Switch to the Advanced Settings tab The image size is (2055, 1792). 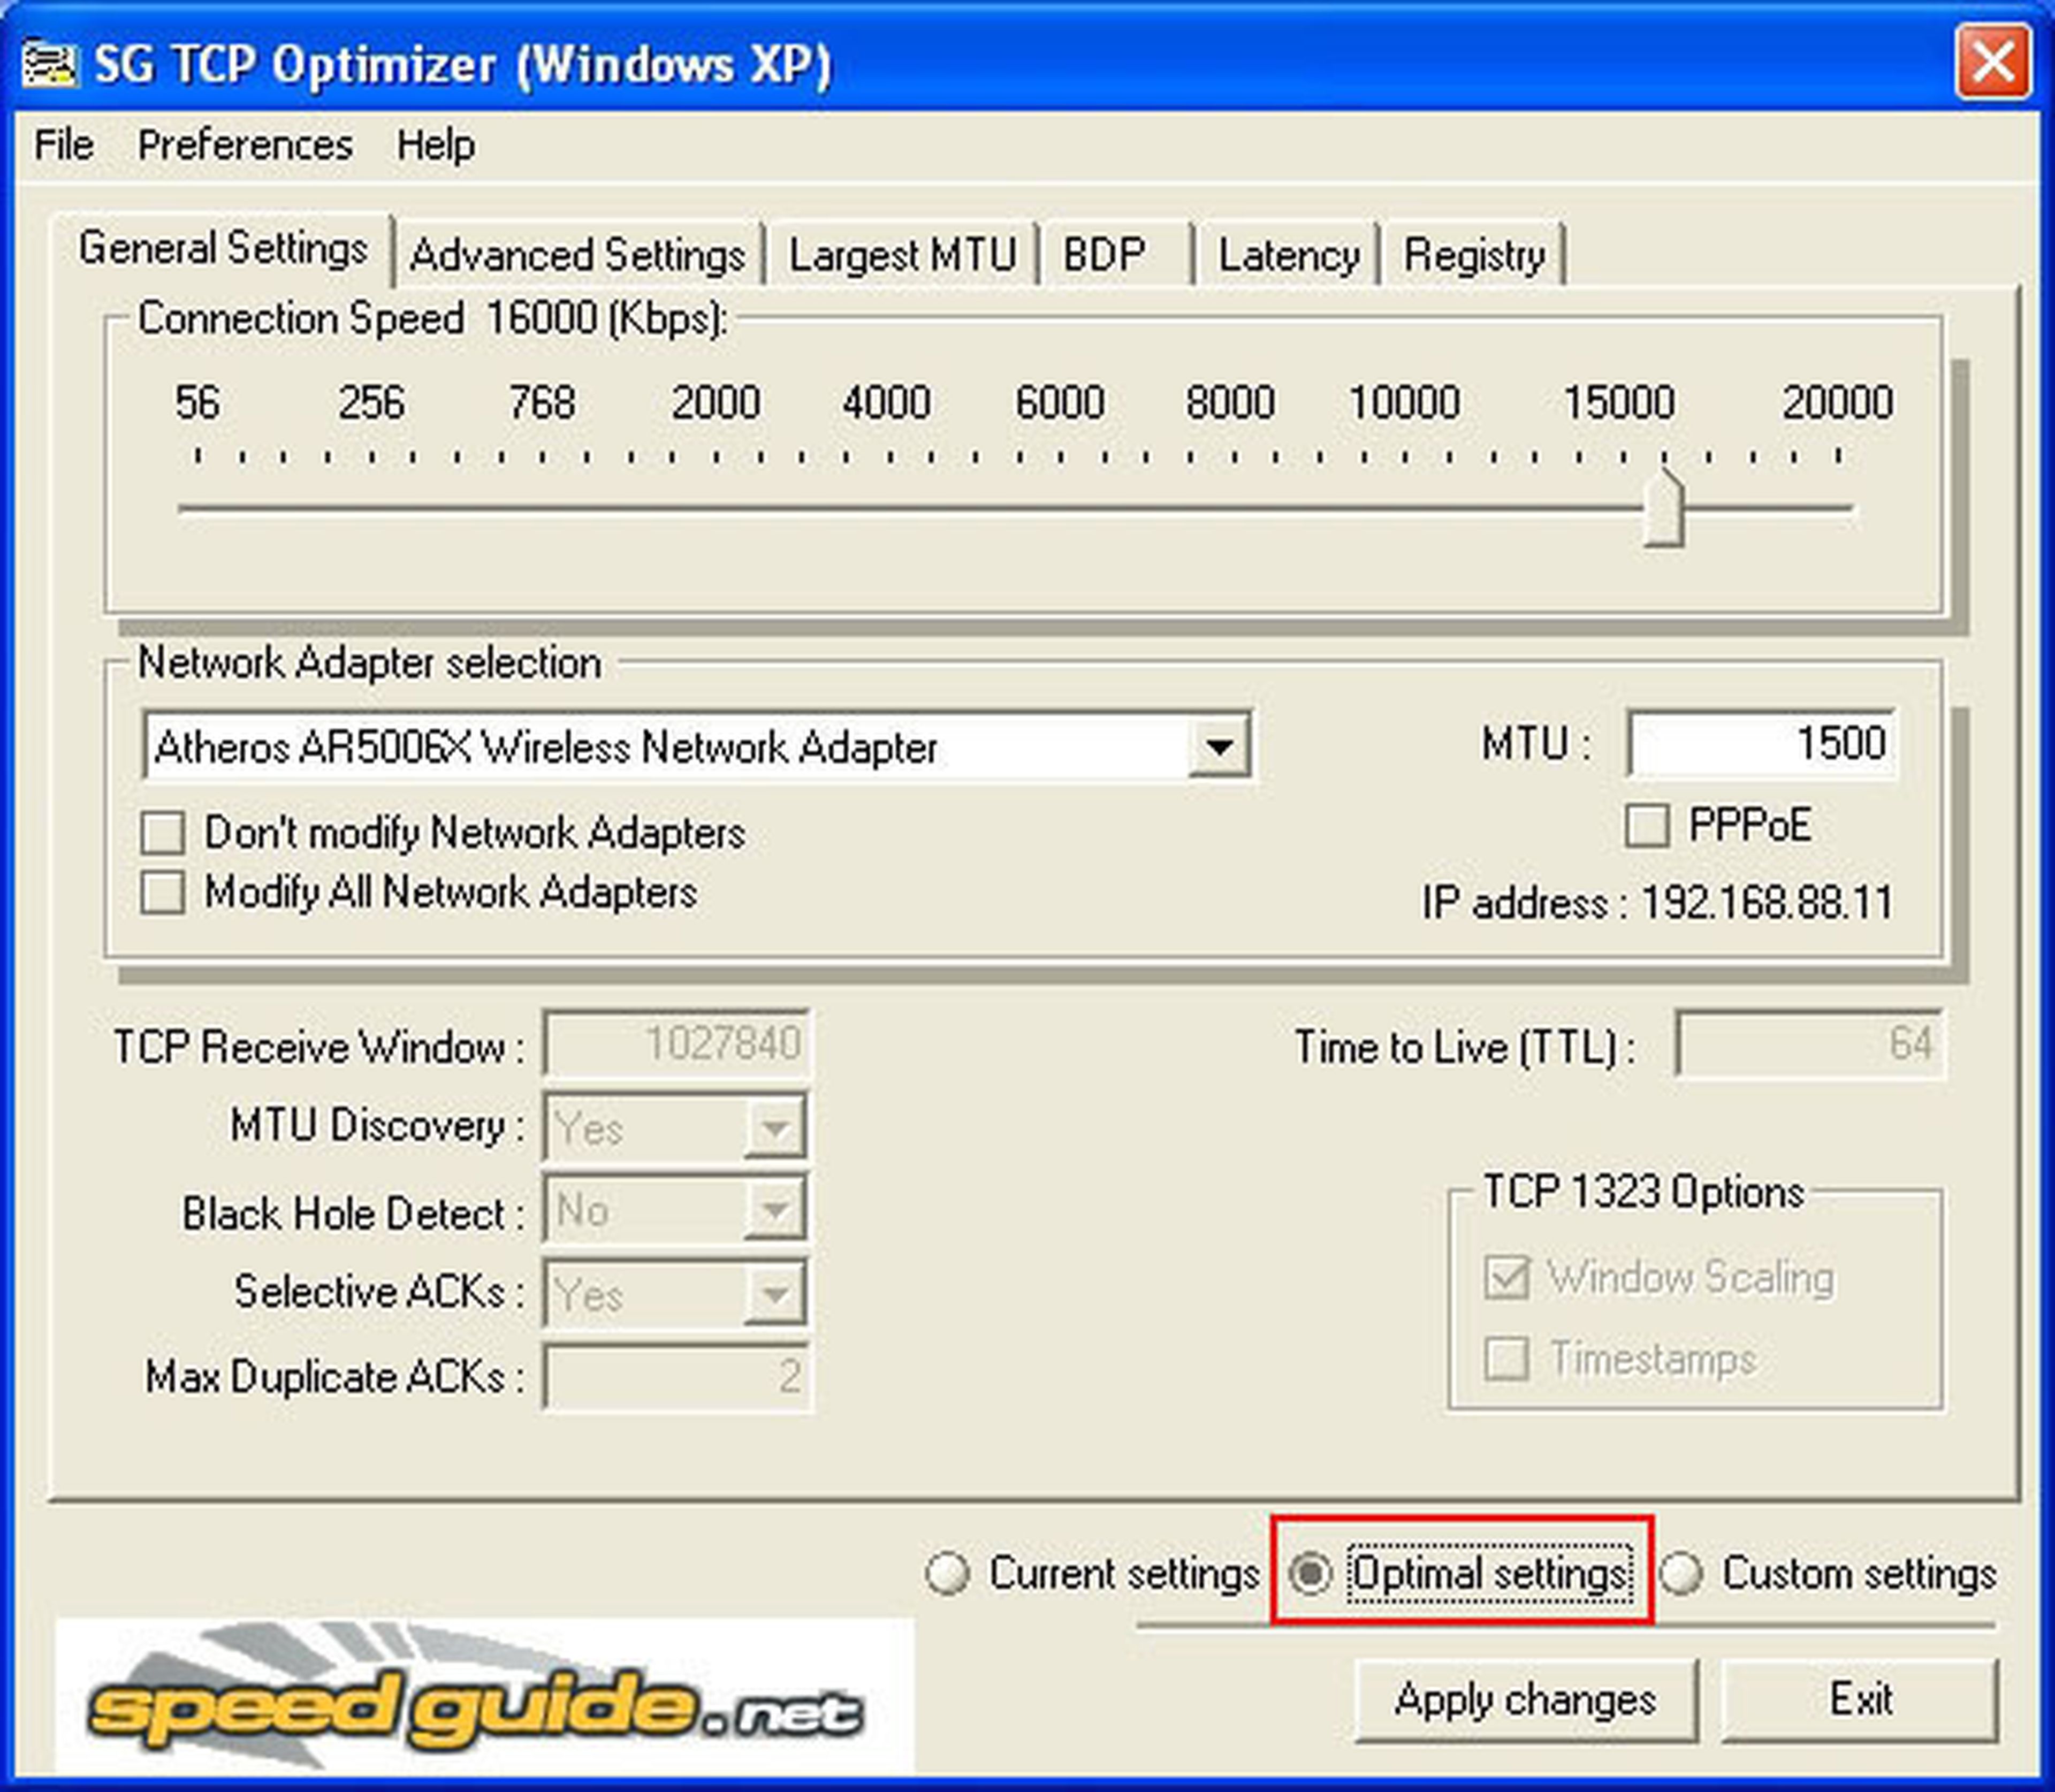pyautogui.click(x=577, y=256)
